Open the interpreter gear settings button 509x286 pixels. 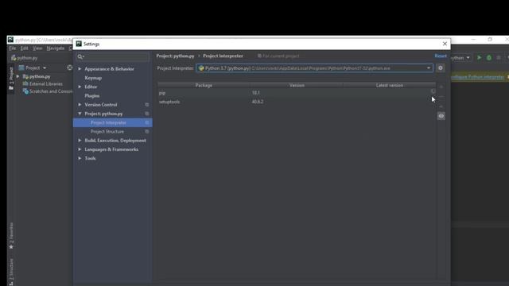click(x=441, y=68)
